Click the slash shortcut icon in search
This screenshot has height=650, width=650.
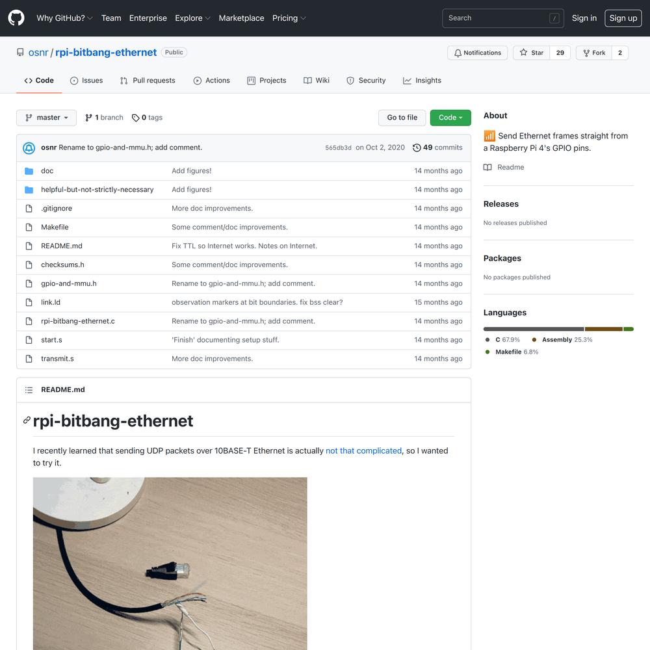click(x=554, y=18)
